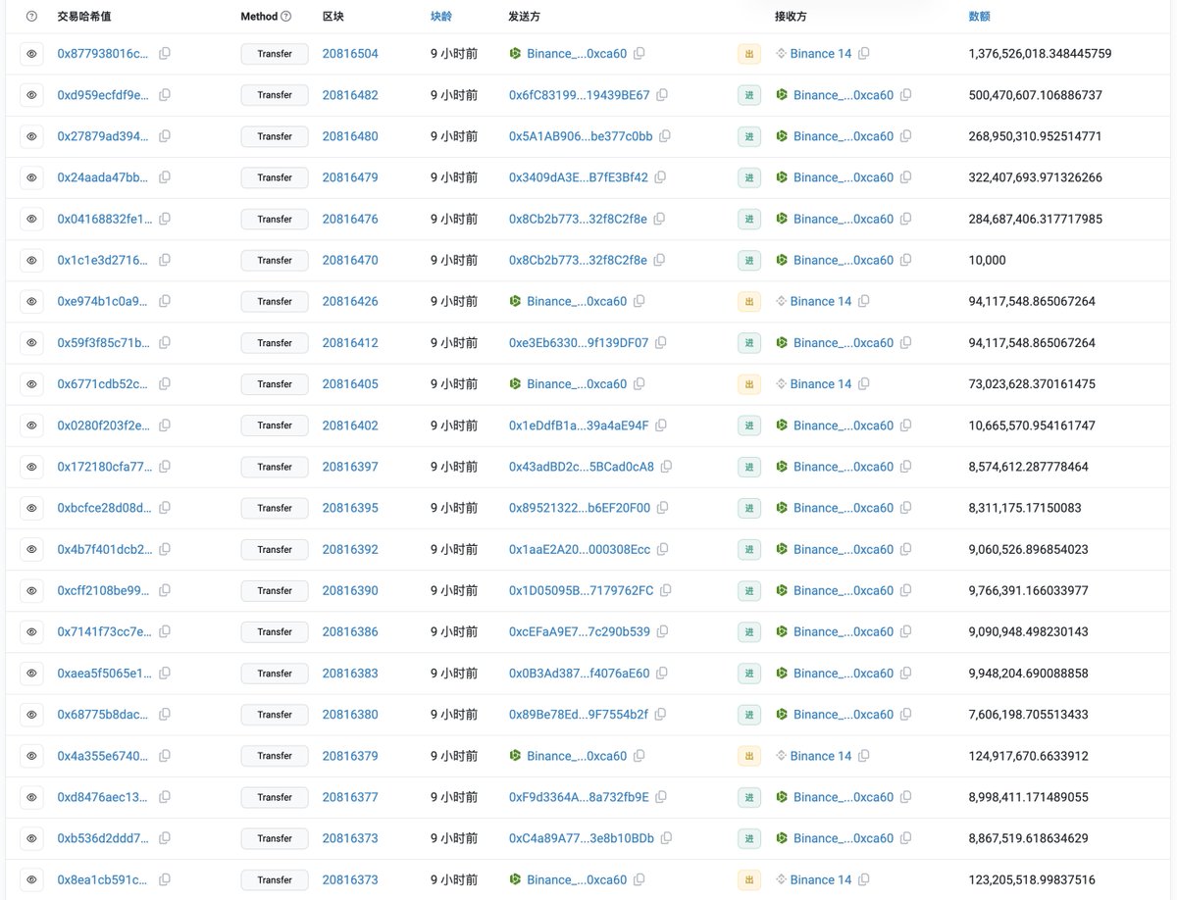Copy transaction hash 0x1c1e3d2716
This screenshot has width=1177, height=900.
165,260
